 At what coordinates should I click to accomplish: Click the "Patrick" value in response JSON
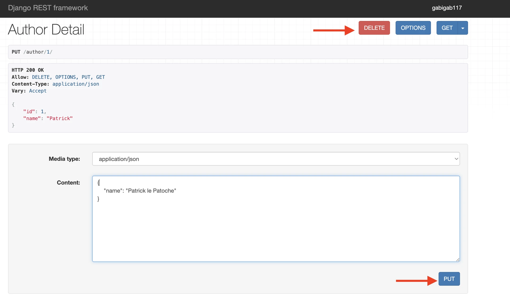59,118
